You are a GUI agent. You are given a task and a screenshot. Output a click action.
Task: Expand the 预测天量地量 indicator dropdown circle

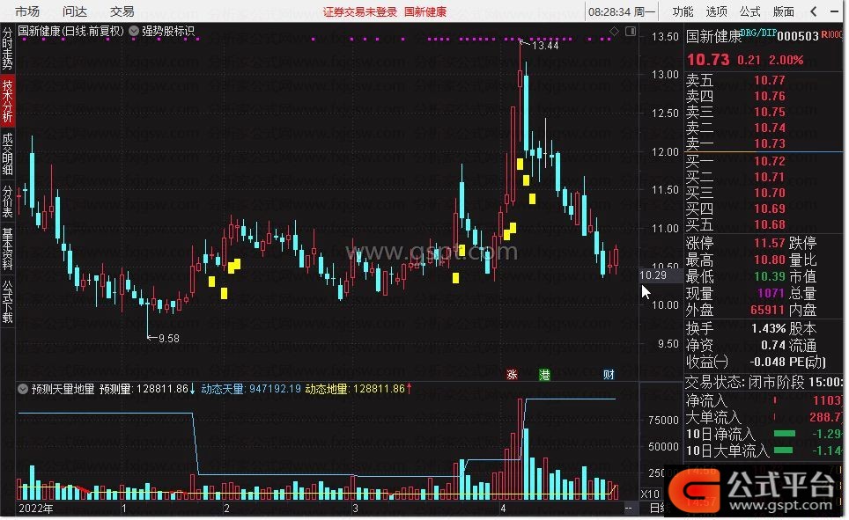23,389
